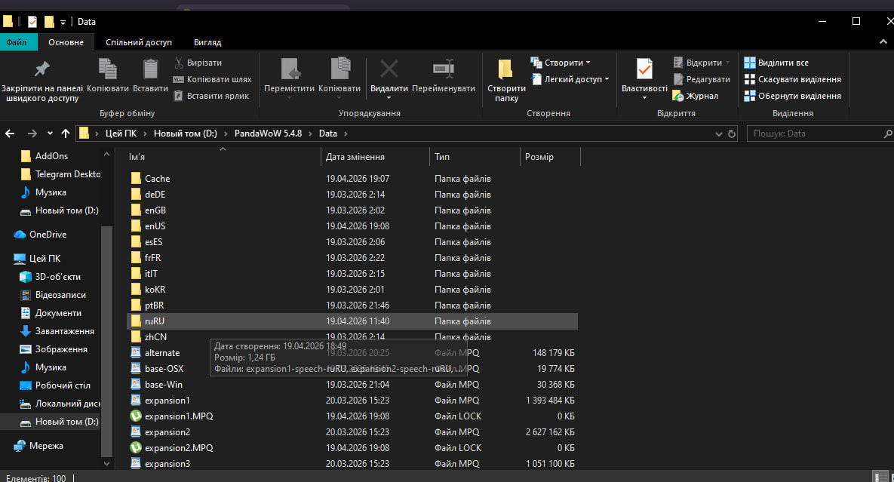Click the Rename icon in the ribbon
This screenshot has width=894, height=482.
click(444, 70)
